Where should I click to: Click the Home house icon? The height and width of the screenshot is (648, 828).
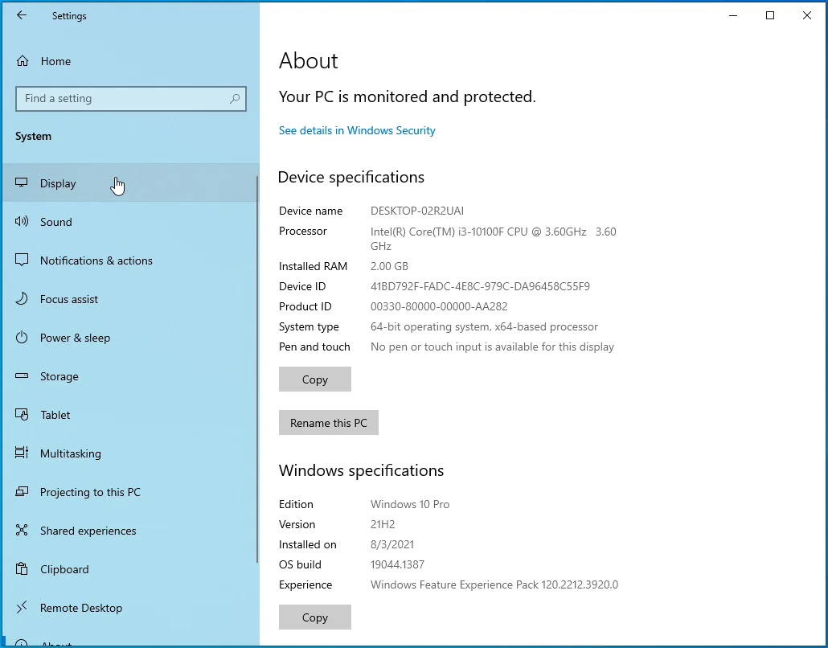23,61
